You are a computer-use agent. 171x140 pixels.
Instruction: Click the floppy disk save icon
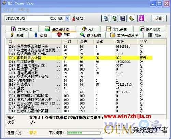[x=123, y=18]
